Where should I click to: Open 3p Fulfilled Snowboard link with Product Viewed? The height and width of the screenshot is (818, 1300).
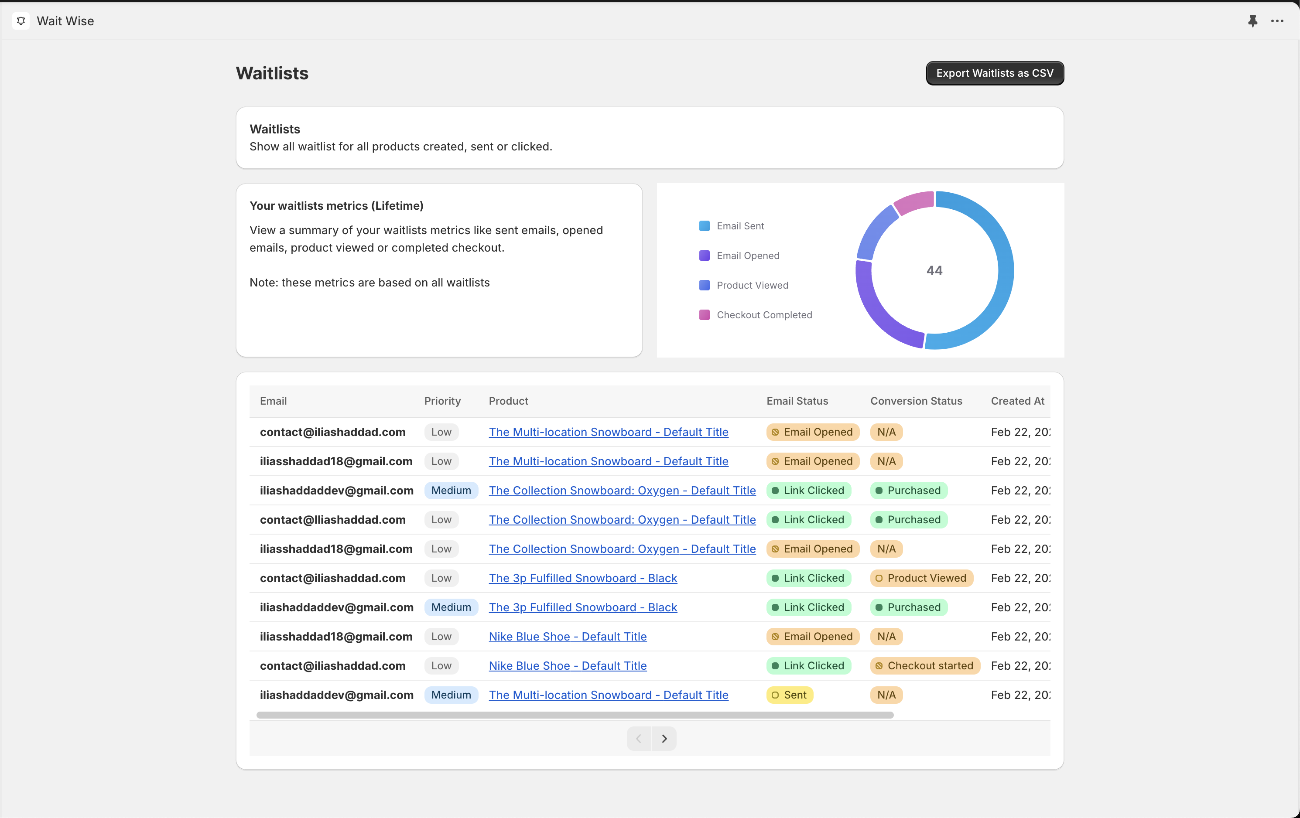coord(582,578)
